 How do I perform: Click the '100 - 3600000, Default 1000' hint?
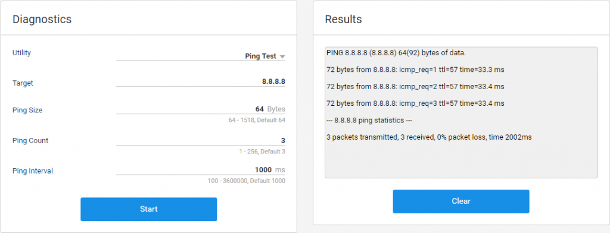[246, 181]
